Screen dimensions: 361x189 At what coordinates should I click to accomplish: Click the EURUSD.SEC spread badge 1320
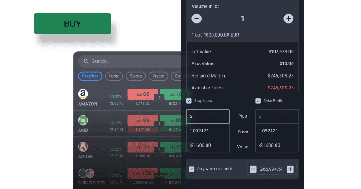click(159, 176)
